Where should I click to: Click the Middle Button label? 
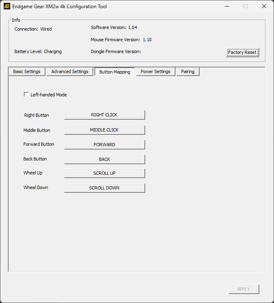click(x=36, y=130)
